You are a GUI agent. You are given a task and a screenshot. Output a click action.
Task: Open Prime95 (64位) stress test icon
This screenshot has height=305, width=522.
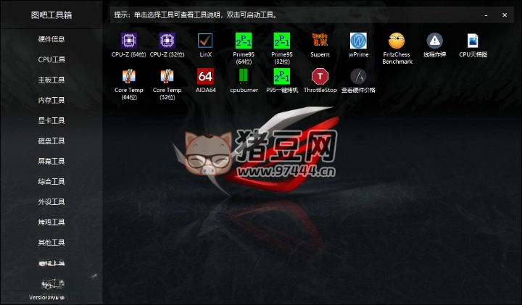pos(243,41)
